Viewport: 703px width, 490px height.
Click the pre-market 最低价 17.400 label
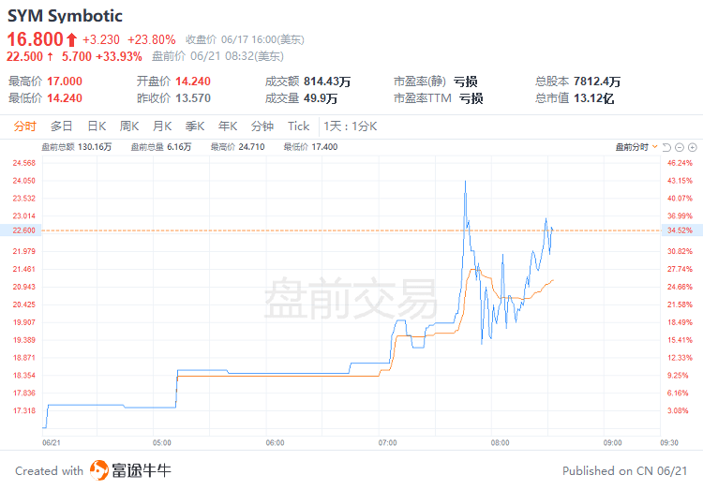point(310,147)
